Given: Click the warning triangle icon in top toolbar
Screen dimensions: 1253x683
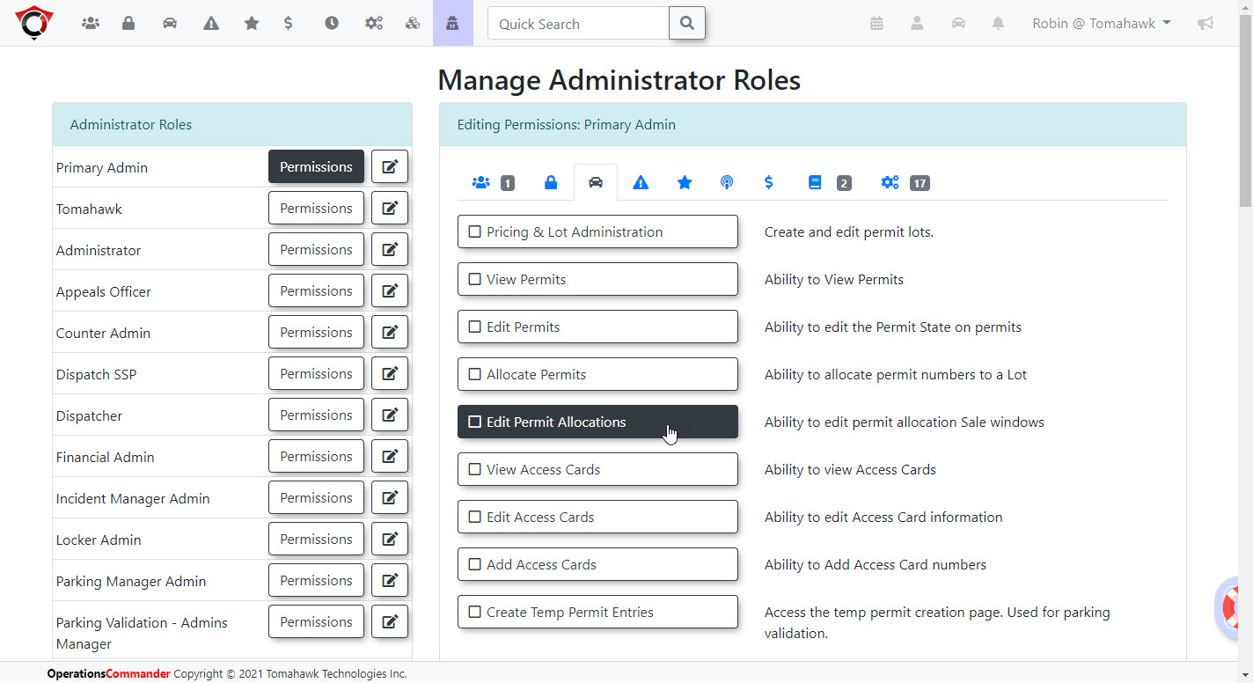Looking at the screenshot, I should 210,23.
